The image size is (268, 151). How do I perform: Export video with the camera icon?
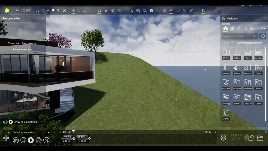(251, 138)
